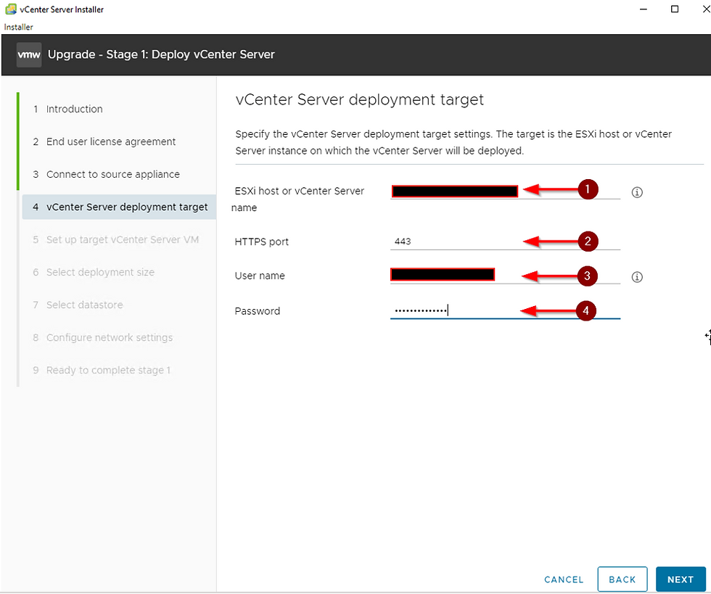Click the info icon beside ESXi host name

click(x=637, y=192)
